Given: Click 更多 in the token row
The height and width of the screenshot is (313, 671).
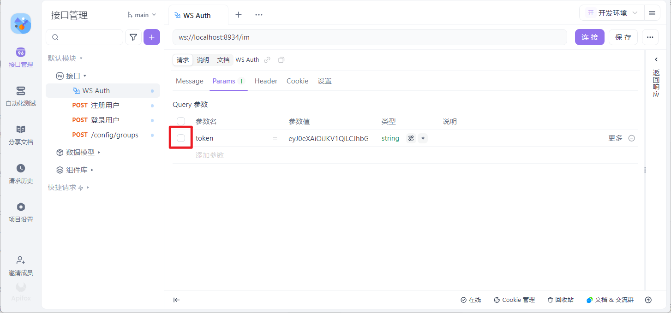Looking at the screenshot, I should [615, 138].
